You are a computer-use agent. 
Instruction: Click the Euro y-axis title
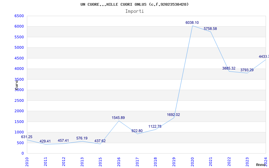pyautogui.click(x=16, y=85)
